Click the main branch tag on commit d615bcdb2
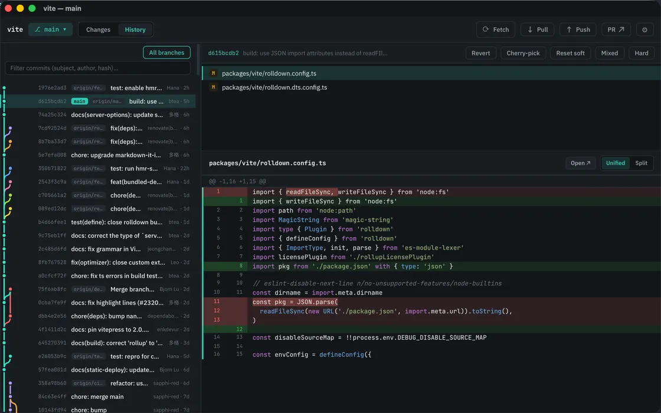Screen dimensions: 661x413 point(79,101)
